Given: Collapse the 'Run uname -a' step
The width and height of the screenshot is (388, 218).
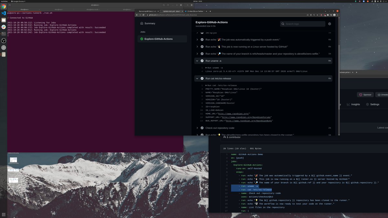Looking at the screenshot, I should coord(263,61).
